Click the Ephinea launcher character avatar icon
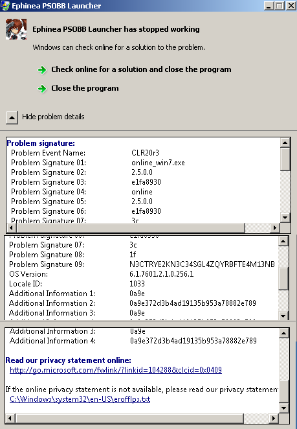The width and height of the screenshot is (297, 429). pos(16,29)
